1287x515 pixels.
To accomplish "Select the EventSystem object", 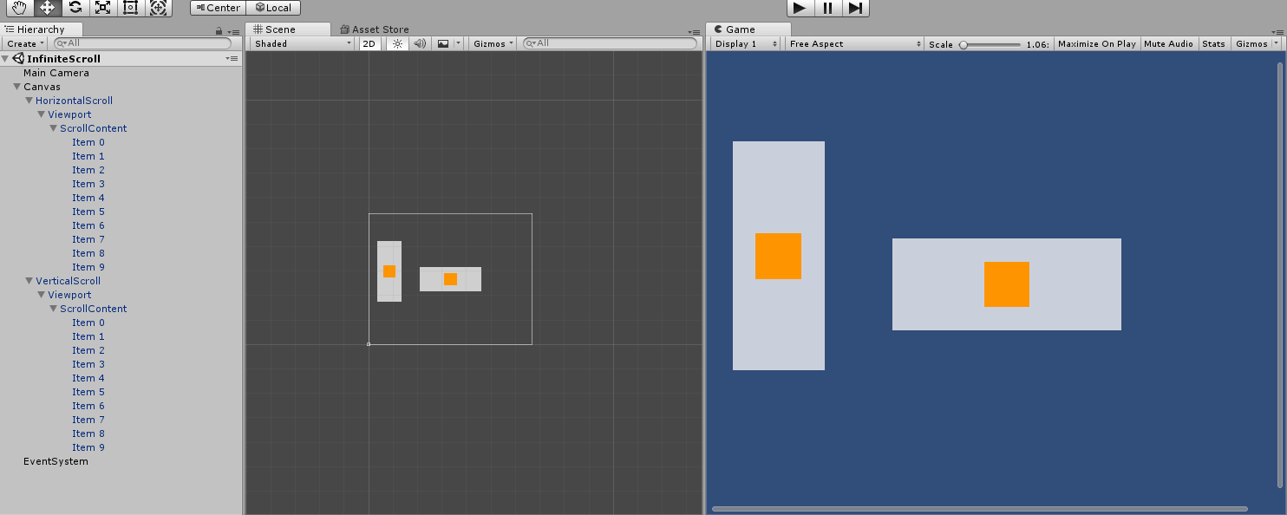I will [56, 461].
